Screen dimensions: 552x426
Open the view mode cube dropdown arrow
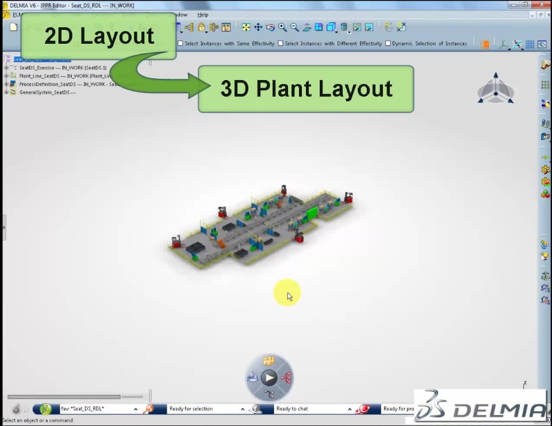(x=336, y=32)
